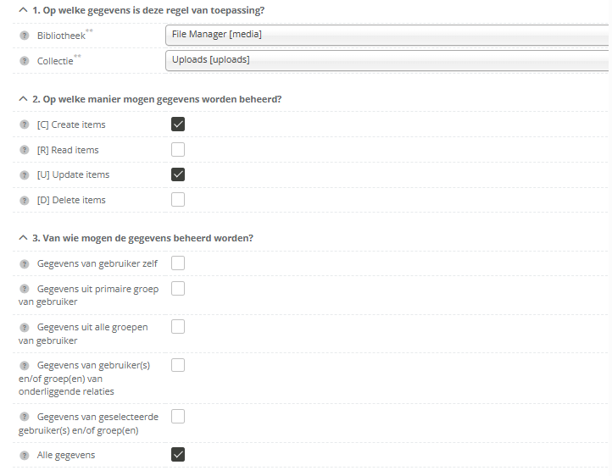Tick Gegevens van gebruiker zelf checkbox
The width and height of the screenshot is (612, 476).
click(178, 263)
